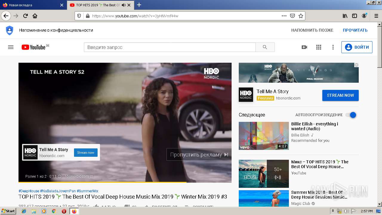Image resolution: width=382 pixels, height=215 pixels.
Task: Open the Firefox account icon
Action: (364, 16)
